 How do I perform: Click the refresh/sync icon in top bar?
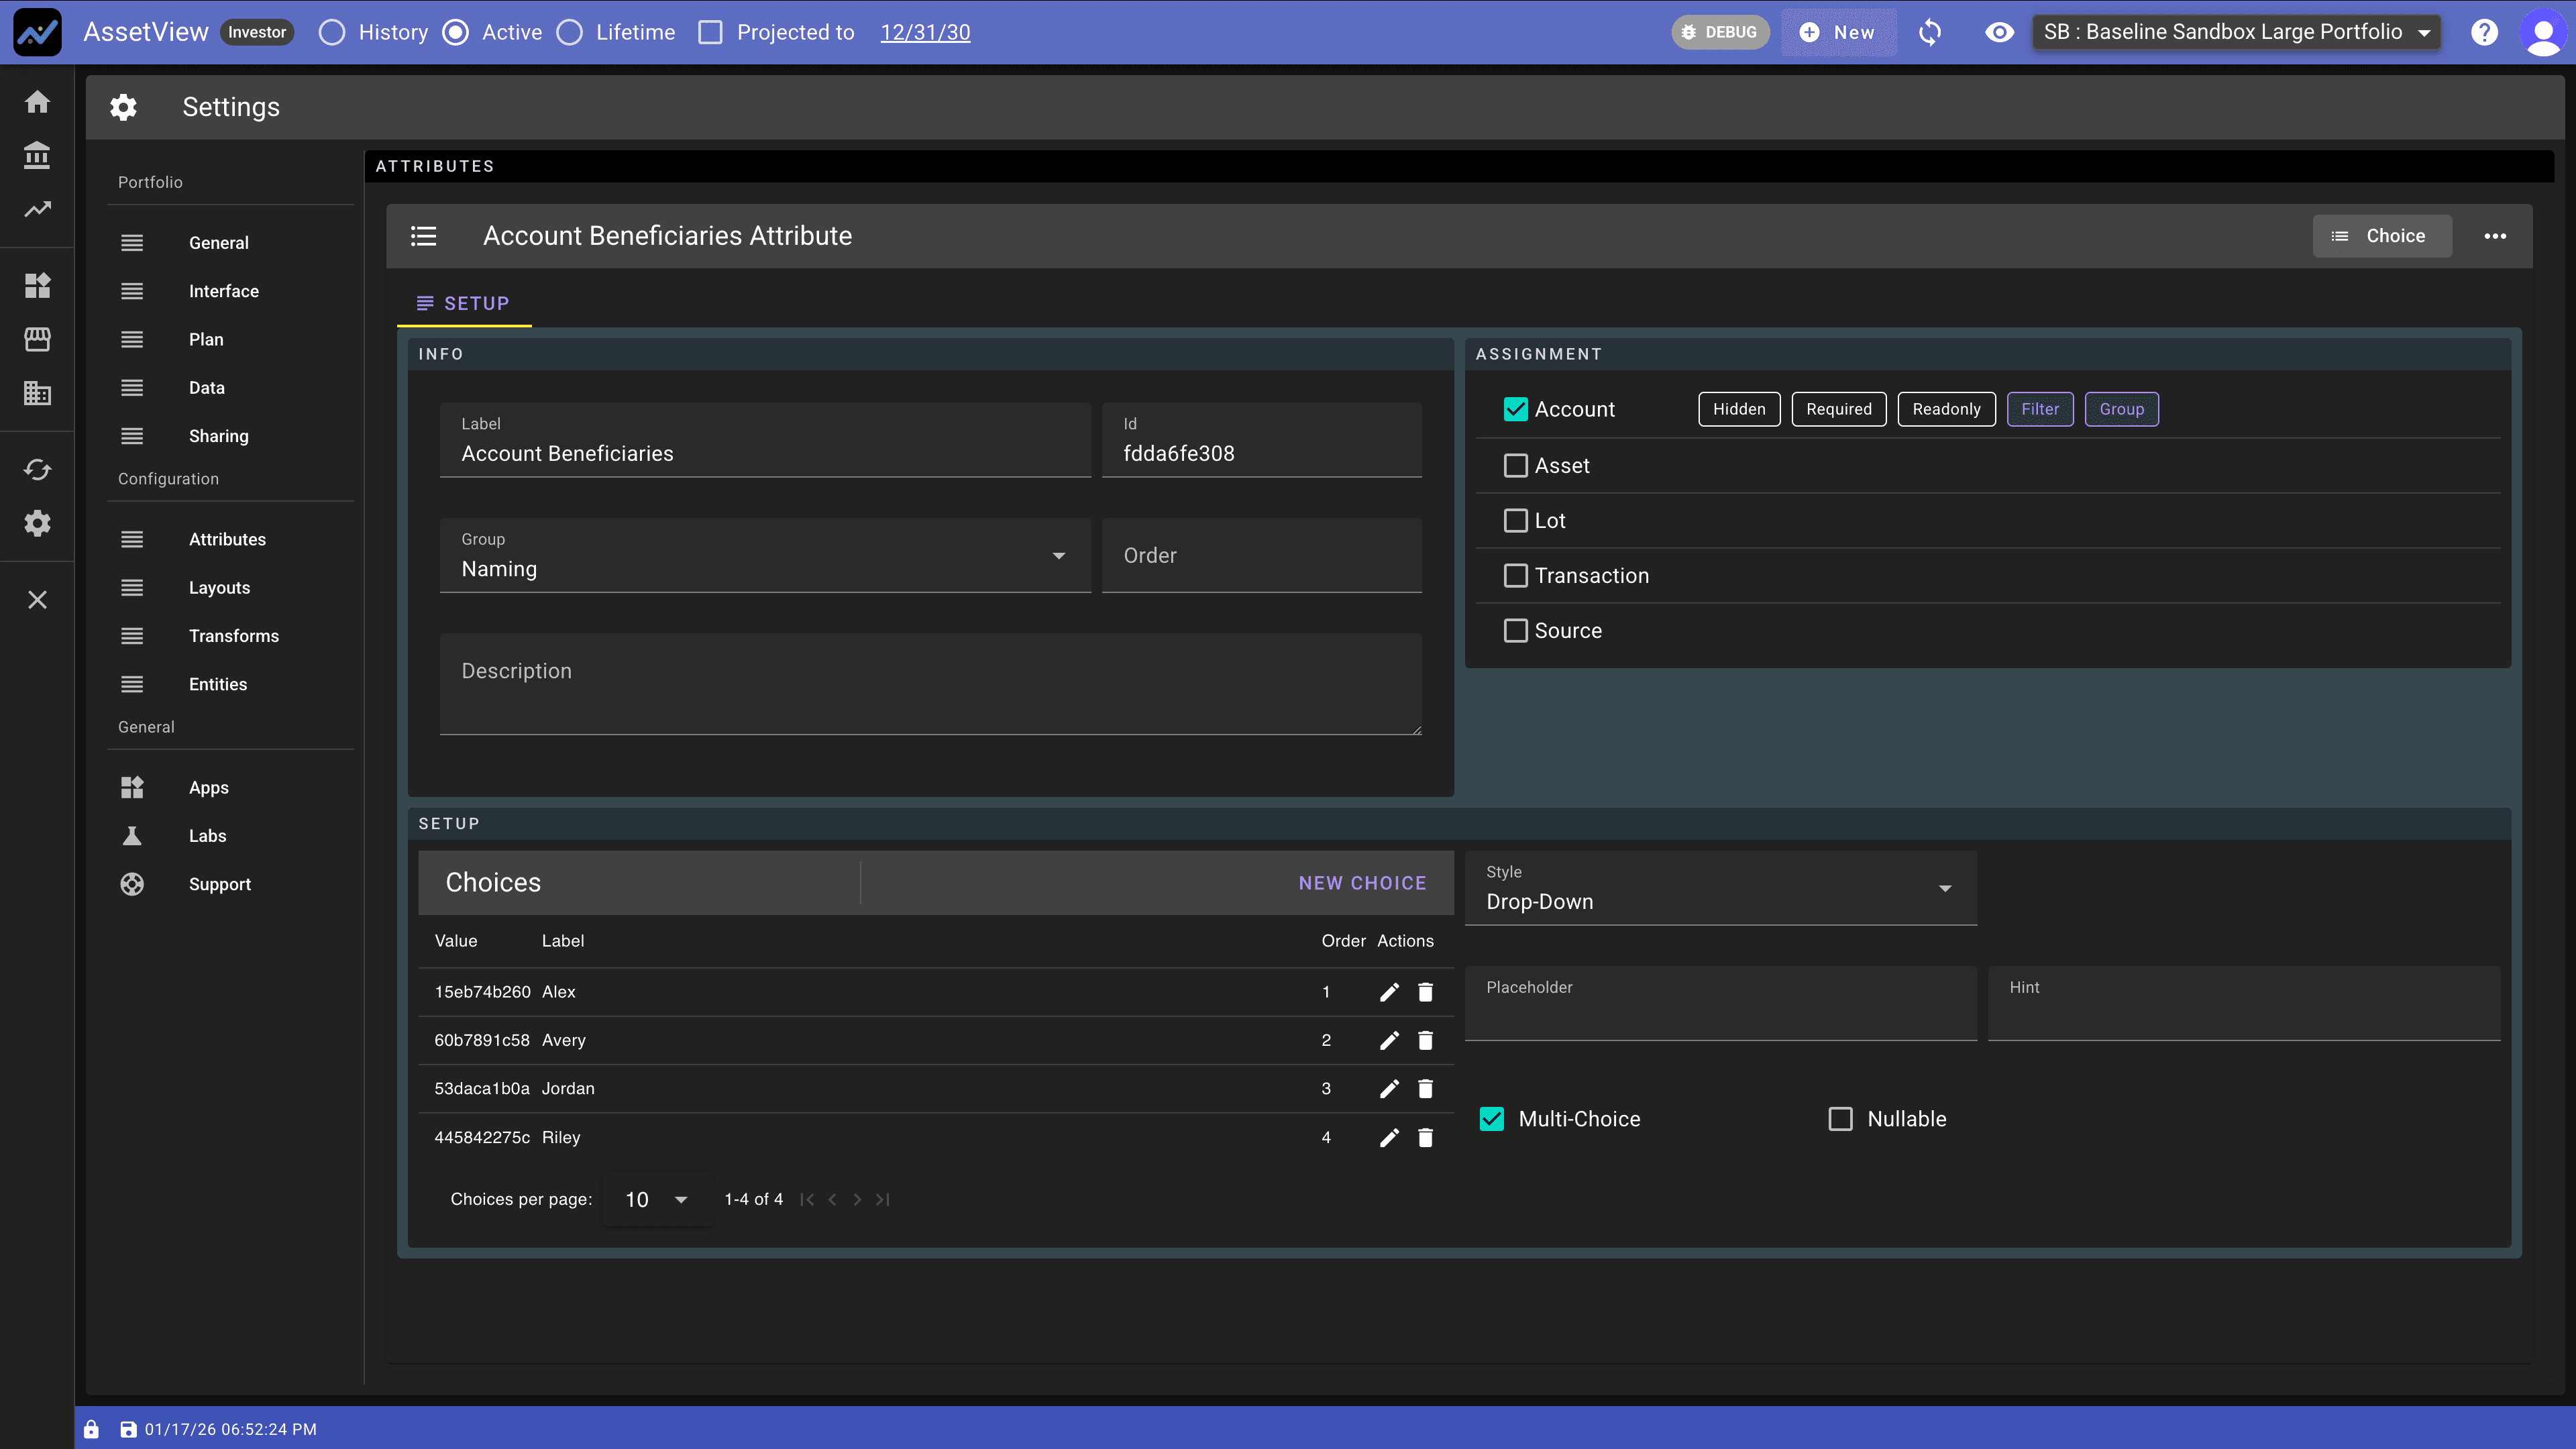1930,32
